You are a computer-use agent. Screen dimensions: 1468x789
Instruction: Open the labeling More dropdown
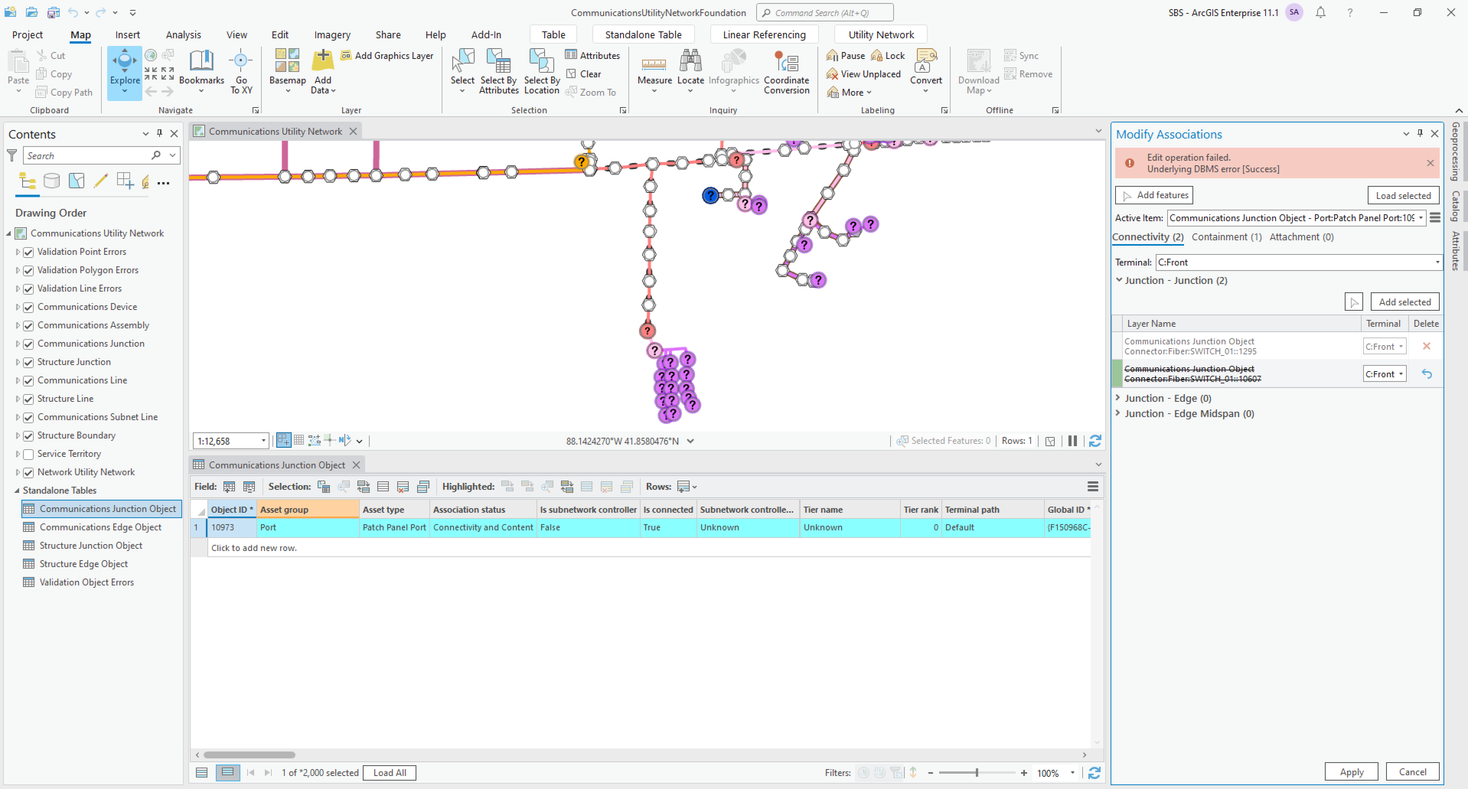(x=850, y=92)
